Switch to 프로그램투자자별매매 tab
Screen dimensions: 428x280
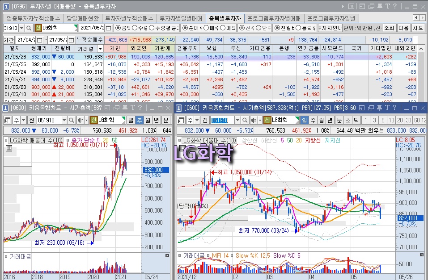(274, 18)
